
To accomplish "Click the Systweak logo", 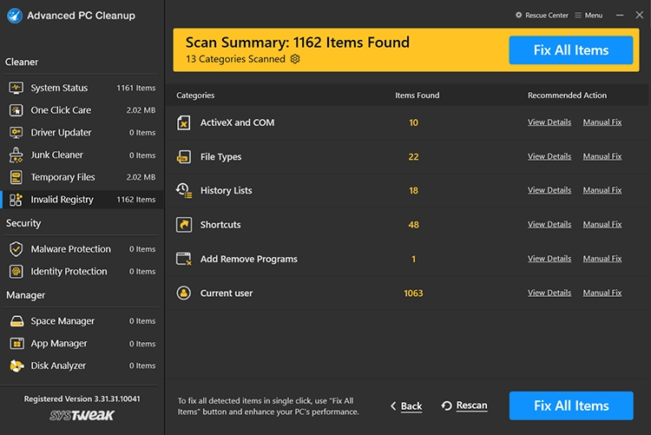I will 82,416.
